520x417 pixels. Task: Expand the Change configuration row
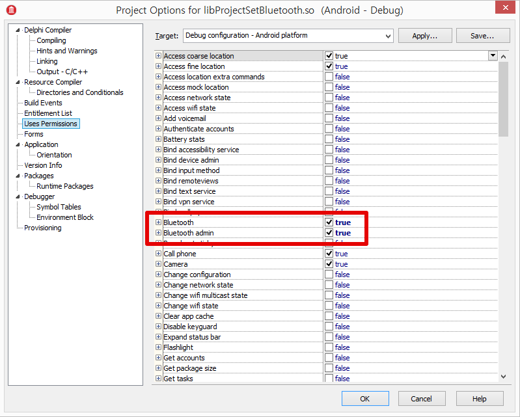coord(159,275)
